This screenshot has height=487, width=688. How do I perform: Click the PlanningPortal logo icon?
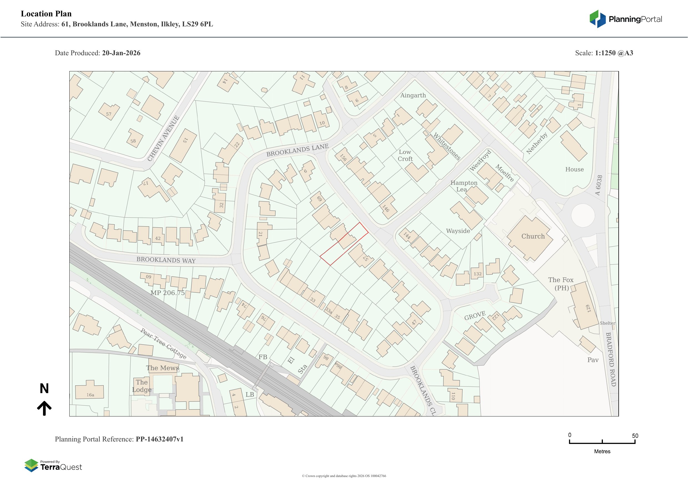(x=598, y=19)
